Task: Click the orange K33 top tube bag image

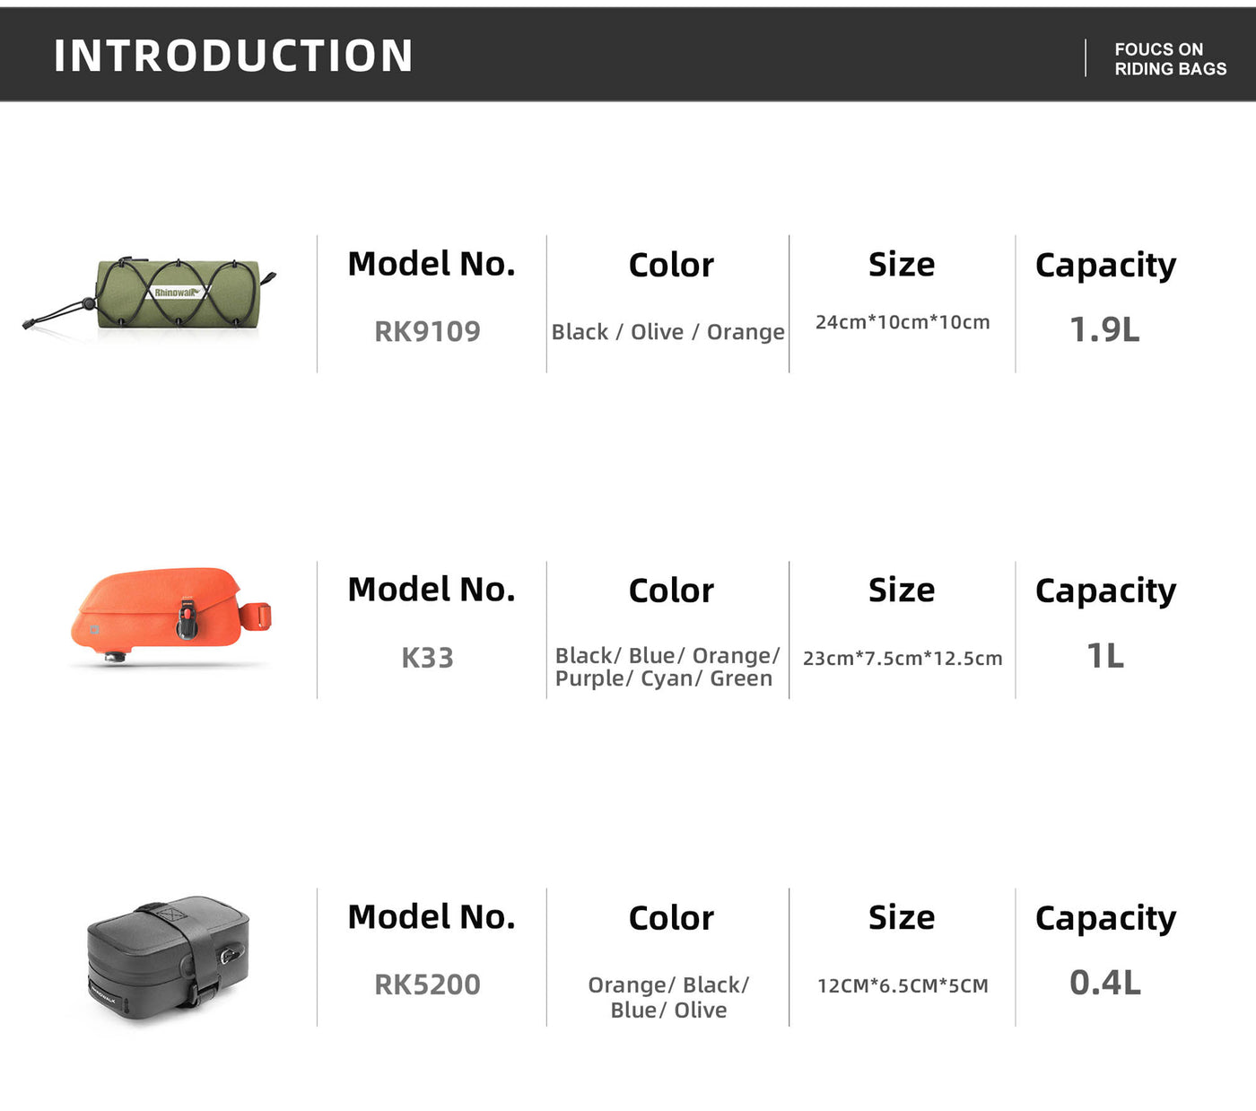Action: coord(170,616)
